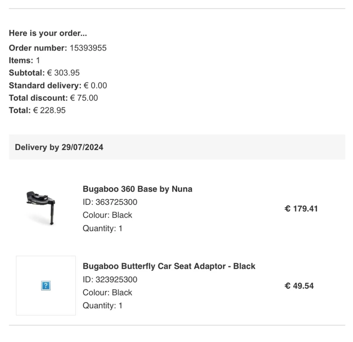Open the Bugaboo 360 Base by Nuna title
The image size is (353, 342).
coord(137,189)
